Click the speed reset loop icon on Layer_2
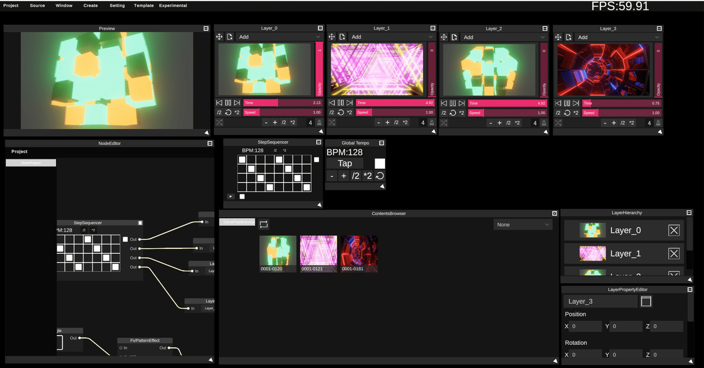704x368 pixels. pyautogui.click(x=453, y=113)
